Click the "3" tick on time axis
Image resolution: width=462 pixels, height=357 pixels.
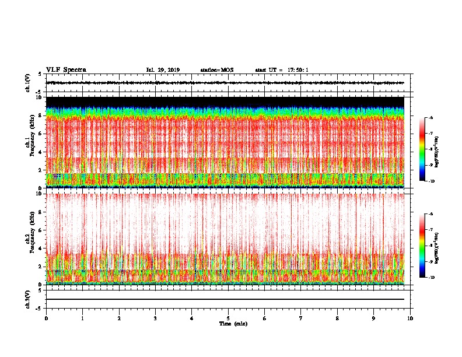click(x=155, y=318)
